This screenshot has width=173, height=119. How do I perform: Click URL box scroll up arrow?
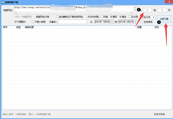[x=135, y=7]
